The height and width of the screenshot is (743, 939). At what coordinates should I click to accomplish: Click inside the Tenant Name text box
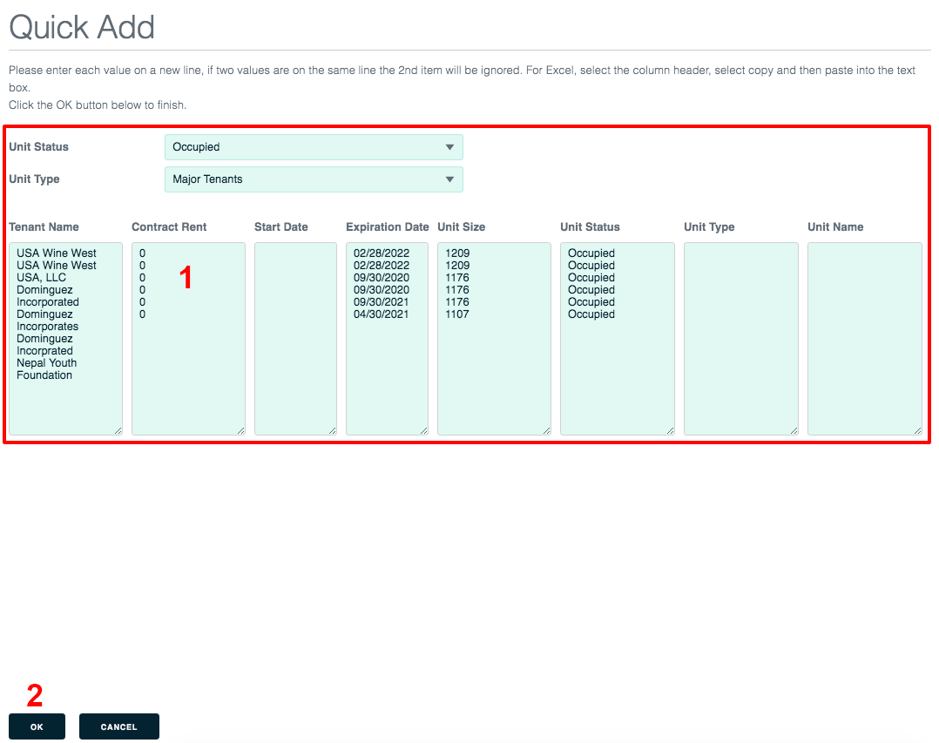66,338
